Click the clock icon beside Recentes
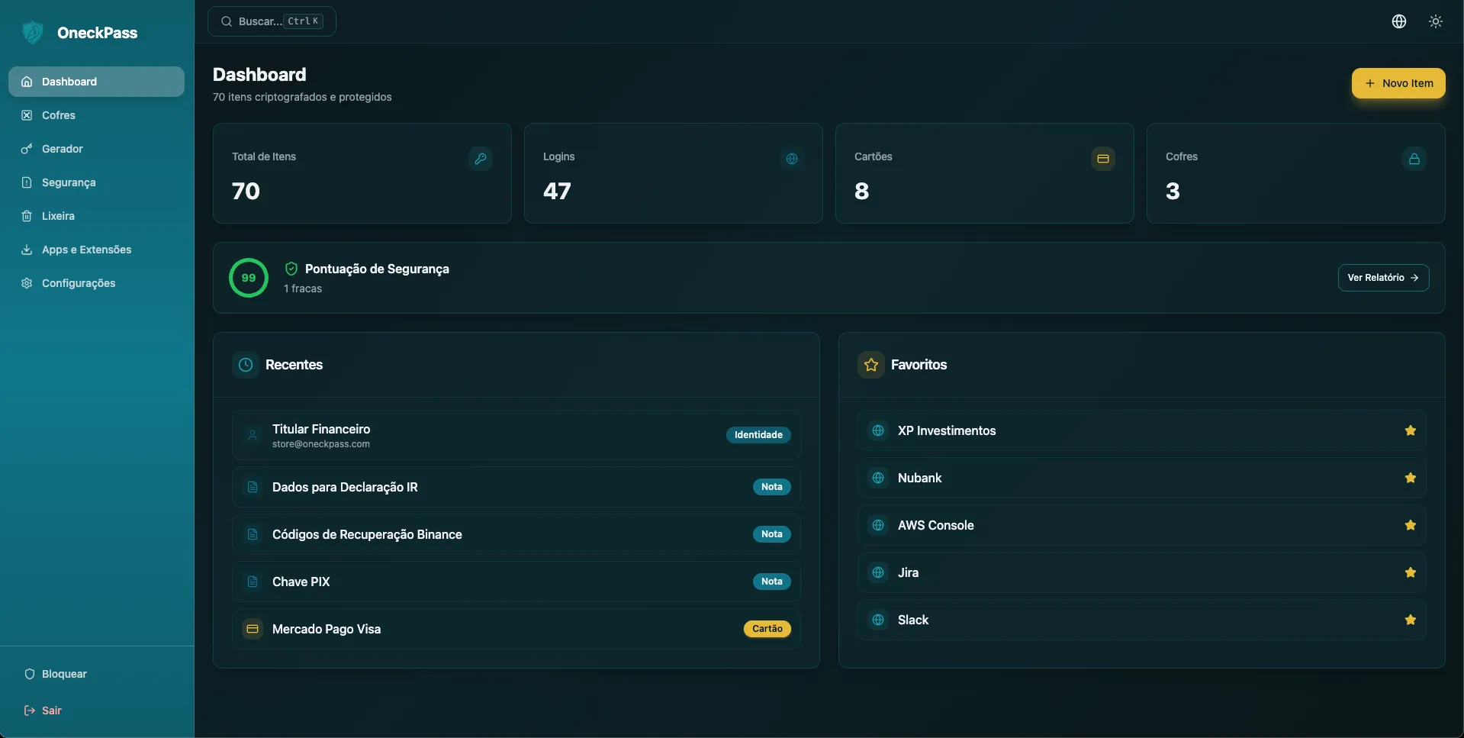 [x=246, y=364]
